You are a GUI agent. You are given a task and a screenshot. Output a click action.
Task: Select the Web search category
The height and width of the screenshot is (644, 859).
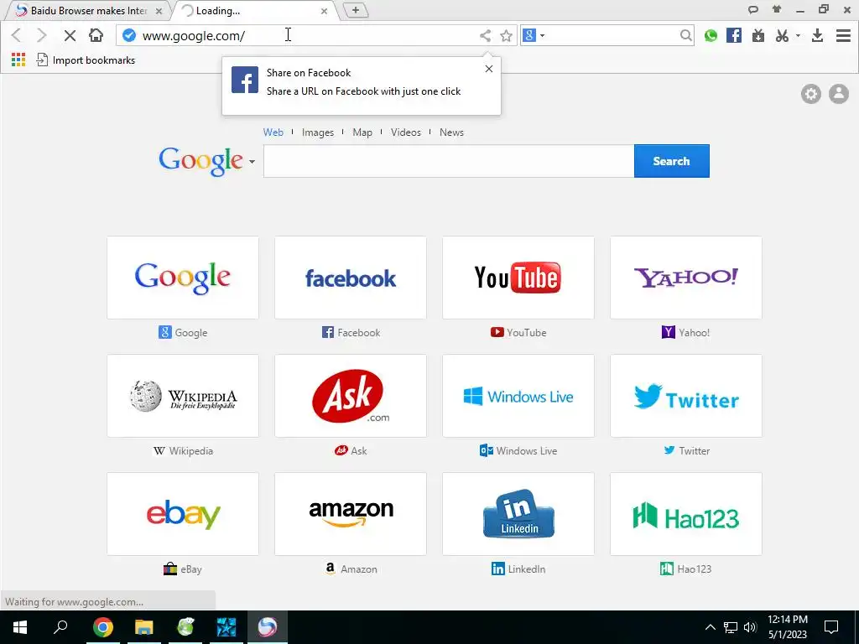coord(273,132)
